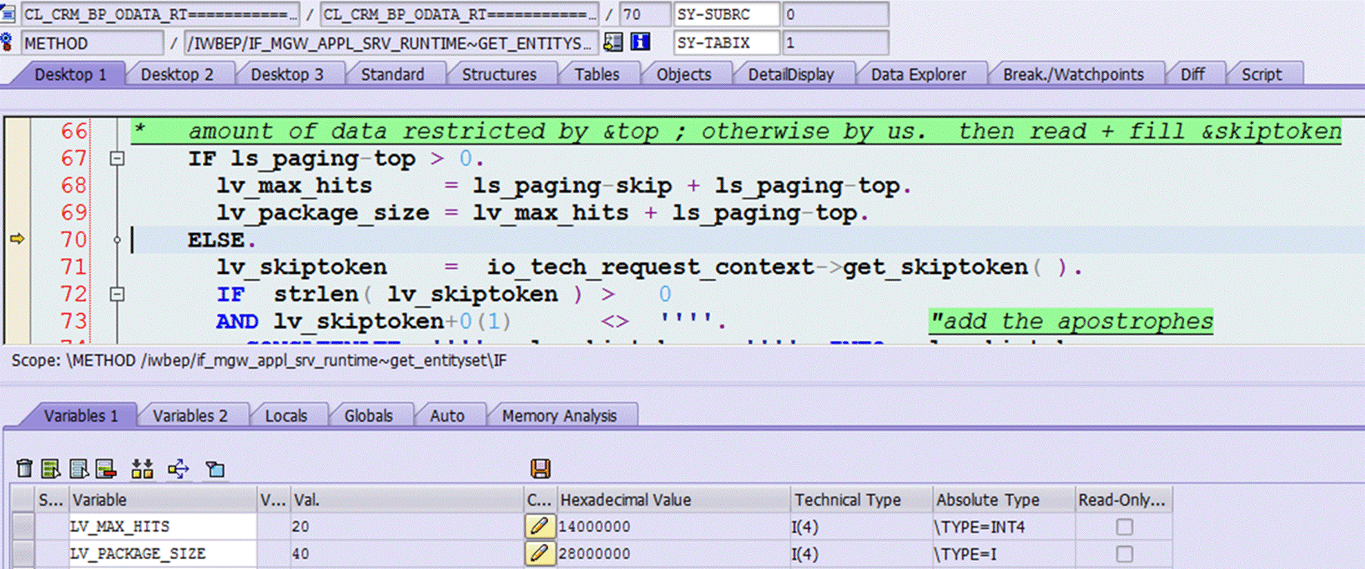Viewport: 1365px width, 569px height.
Task: Click the blue list icon with cursor
Action: pos(79,469)
